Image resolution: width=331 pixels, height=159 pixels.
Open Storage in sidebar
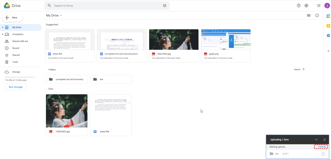pyautogui.click(x=16, y=72)
